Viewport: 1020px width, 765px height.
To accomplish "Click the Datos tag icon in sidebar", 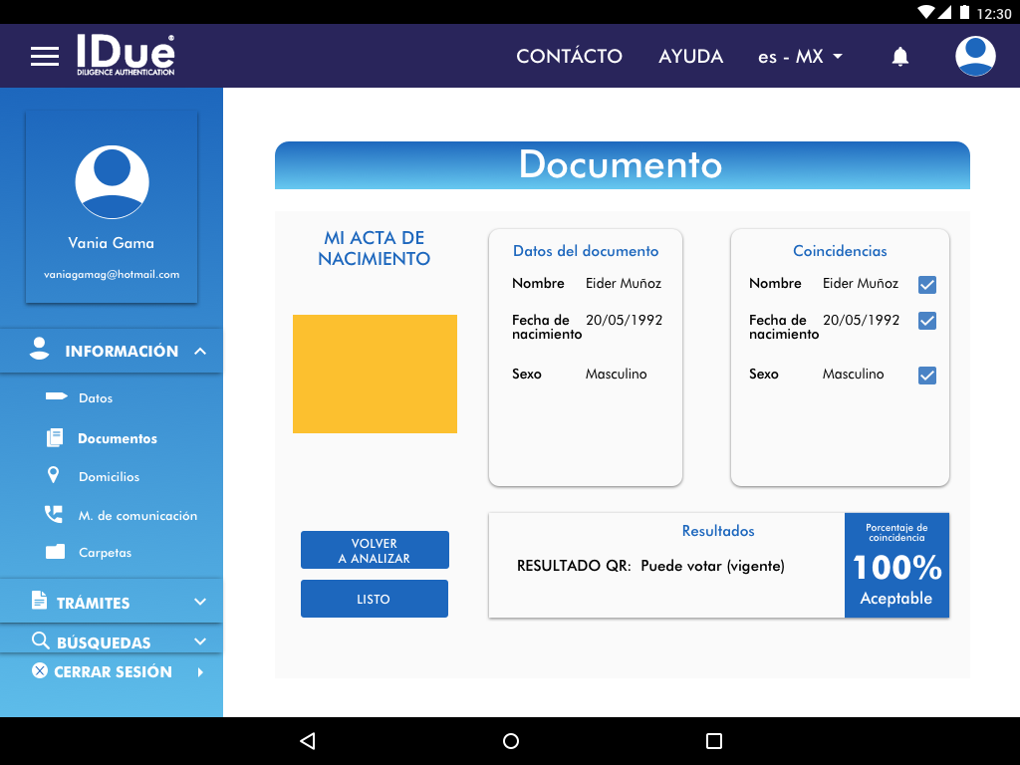I will click(x=56, y=397).
